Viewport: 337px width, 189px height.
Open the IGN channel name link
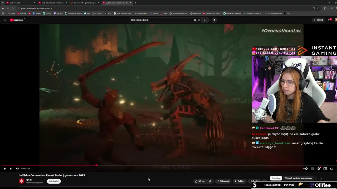(x=28, y=180)
